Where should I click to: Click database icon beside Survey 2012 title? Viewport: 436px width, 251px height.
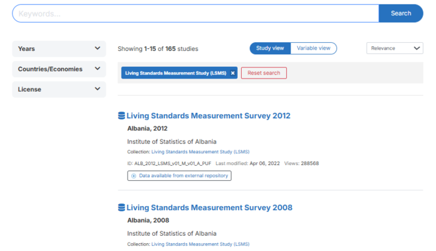pos(122,116)
